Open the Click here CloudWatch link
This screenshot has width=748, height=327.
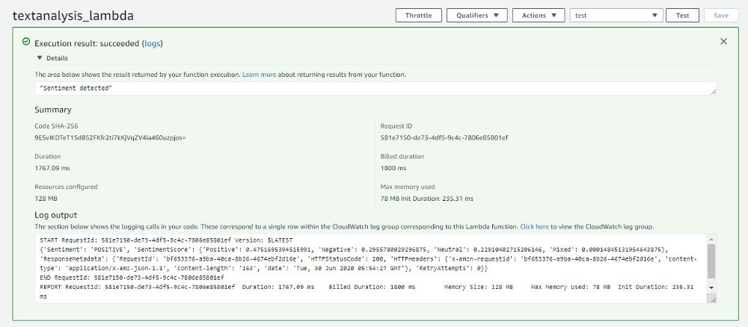[534, 225]
